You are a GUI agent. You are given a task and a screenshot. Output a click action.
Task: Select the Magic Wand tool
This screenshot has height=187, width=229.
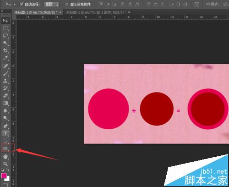[5, 43]
